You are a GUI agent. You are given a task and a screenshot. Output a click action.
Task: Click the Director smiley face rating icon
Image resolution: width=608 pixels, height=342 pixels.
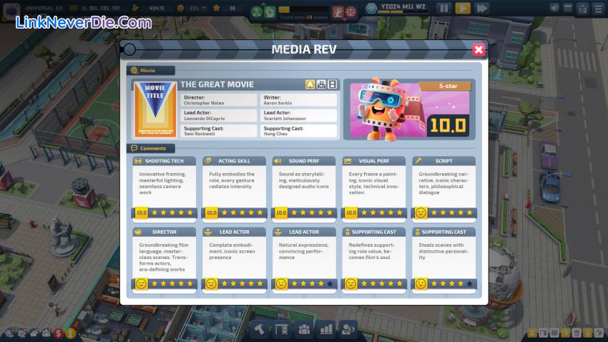coord(142,284)
